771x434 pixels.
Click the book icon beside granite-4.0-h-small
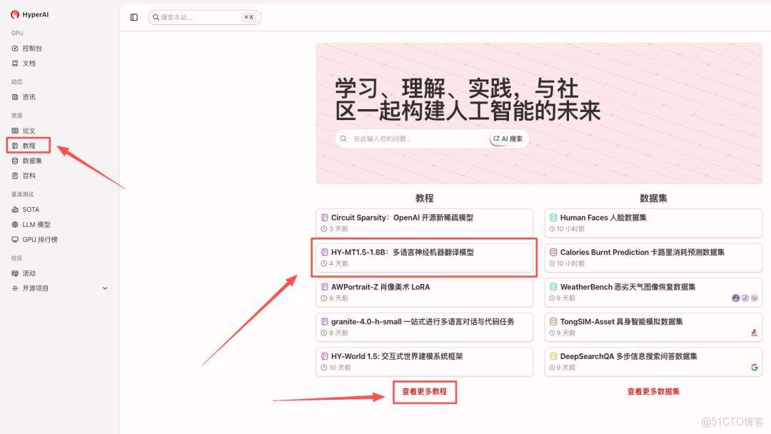pos(325,321)
